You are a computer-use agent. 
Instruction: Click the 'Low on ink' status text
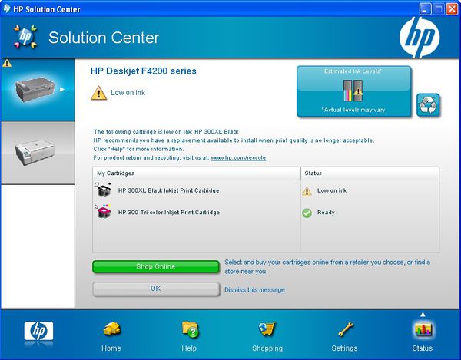pyautogui.click(x=332, y=190)
